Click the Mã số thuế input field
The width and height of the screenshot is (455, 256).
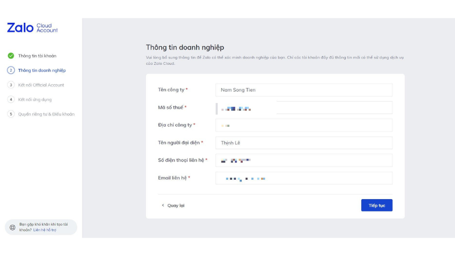coord(304,108)
